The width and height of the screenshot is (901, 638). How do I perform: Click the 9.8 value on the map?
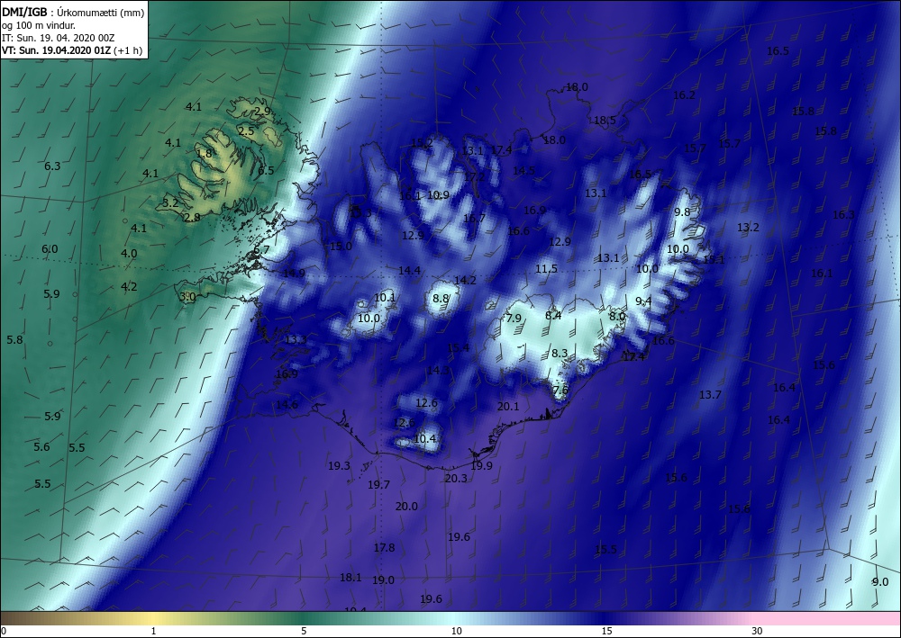pos(682,211)
